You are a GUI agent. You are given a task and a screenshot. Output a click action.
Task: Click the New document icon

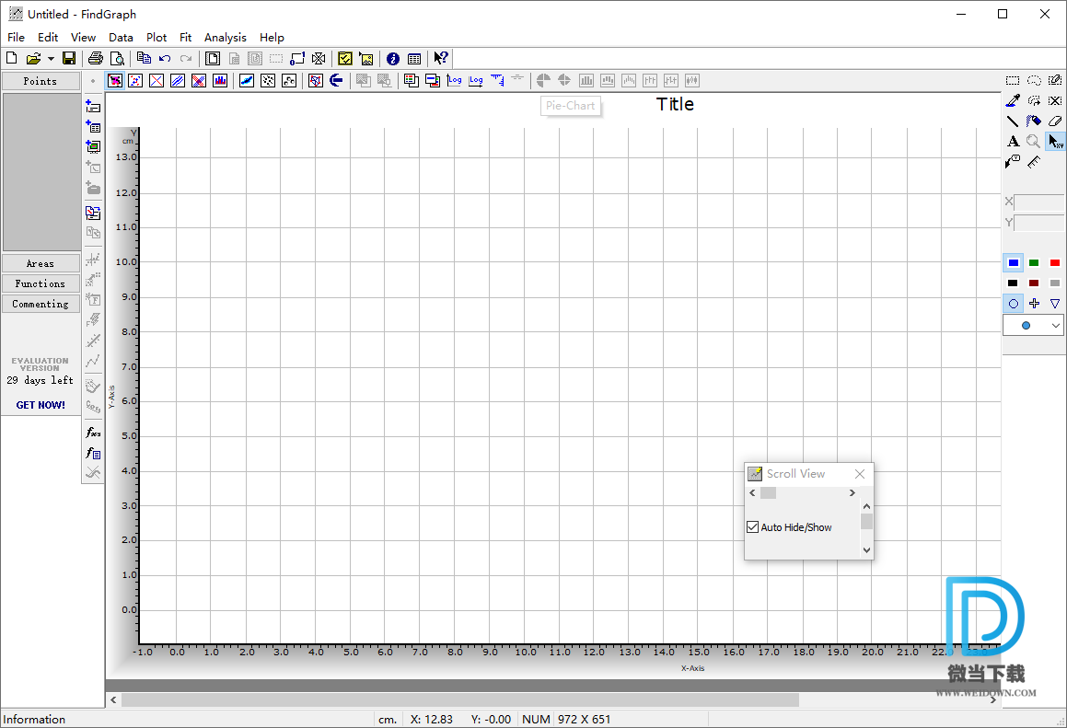[x=12, y=59]
